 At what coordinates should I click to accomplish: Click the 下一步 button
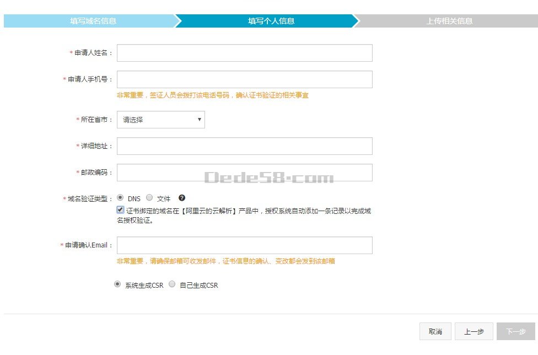515,331
